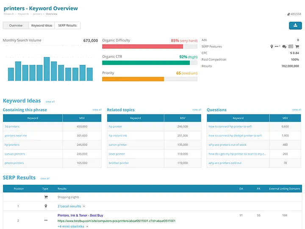Switch to the Keyword Ideas tab

(42, 25)
